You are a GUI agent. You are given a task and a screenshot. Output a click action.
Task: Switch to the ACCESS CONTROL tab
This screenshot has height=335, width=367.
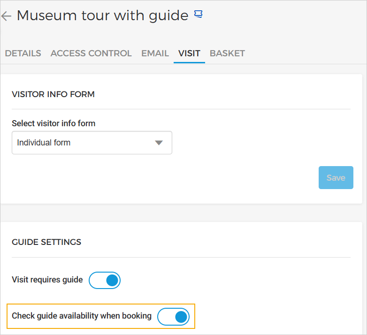click(x=91, y=53)
